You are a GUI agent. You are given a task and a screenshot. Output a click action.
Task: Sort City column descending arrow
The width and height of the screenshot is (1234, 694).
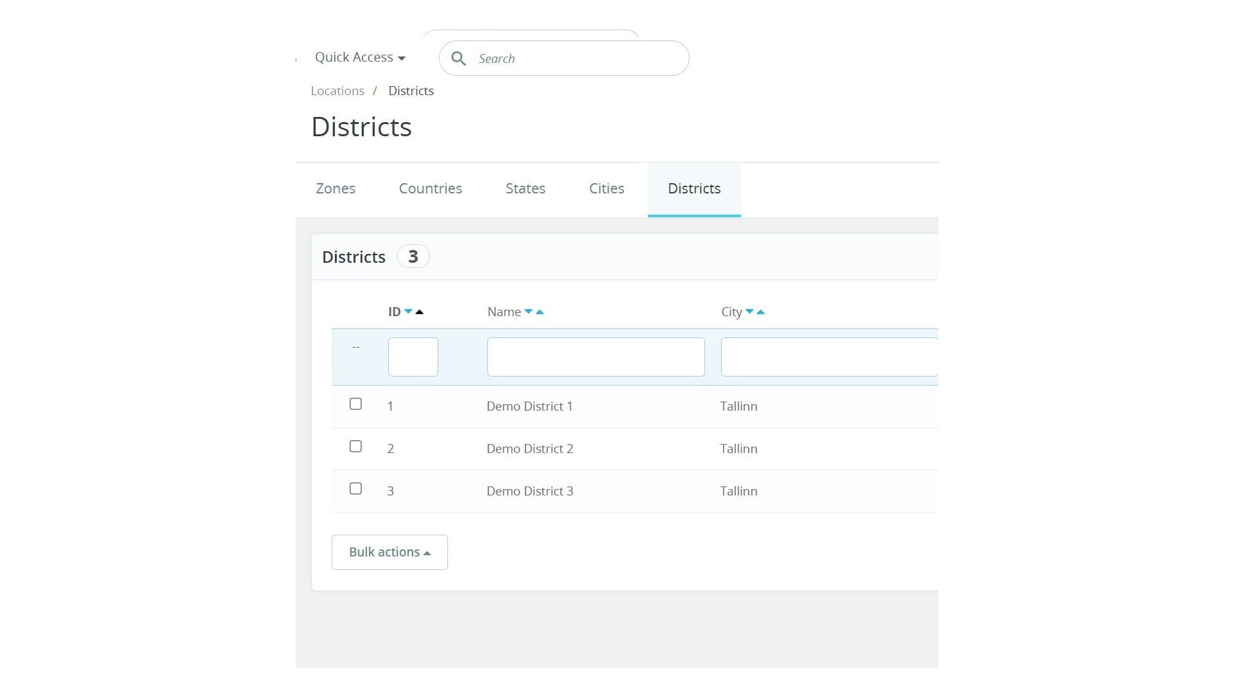point(749,312)
